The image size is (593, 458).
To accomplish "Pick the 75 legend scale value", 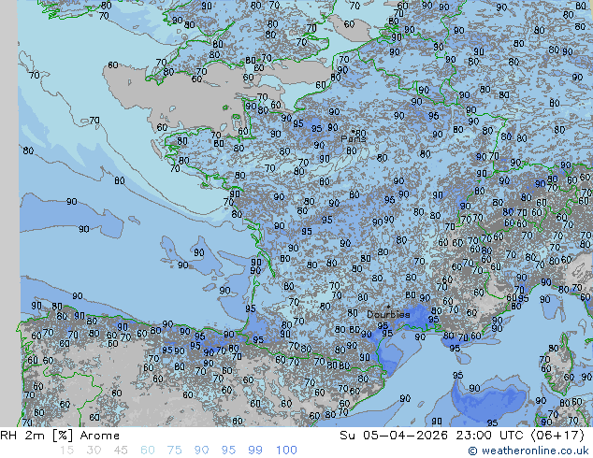I will [x=175, y=450].
